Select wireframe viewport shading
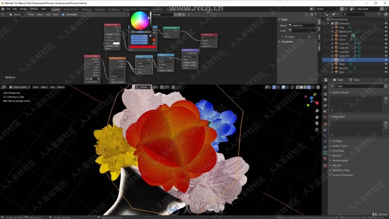 (x=297, y=87)
